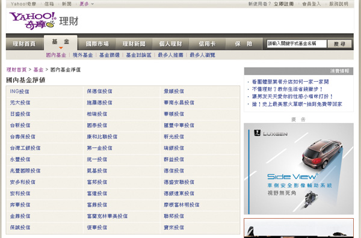
Task: Click 會員登入 link
Action: click(311, 4)
